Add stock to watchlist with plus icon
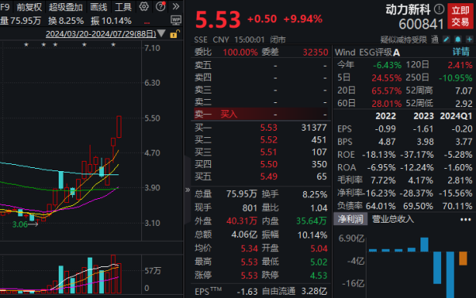This screenshot has width=476, height=298. click(x=470, y=40)
